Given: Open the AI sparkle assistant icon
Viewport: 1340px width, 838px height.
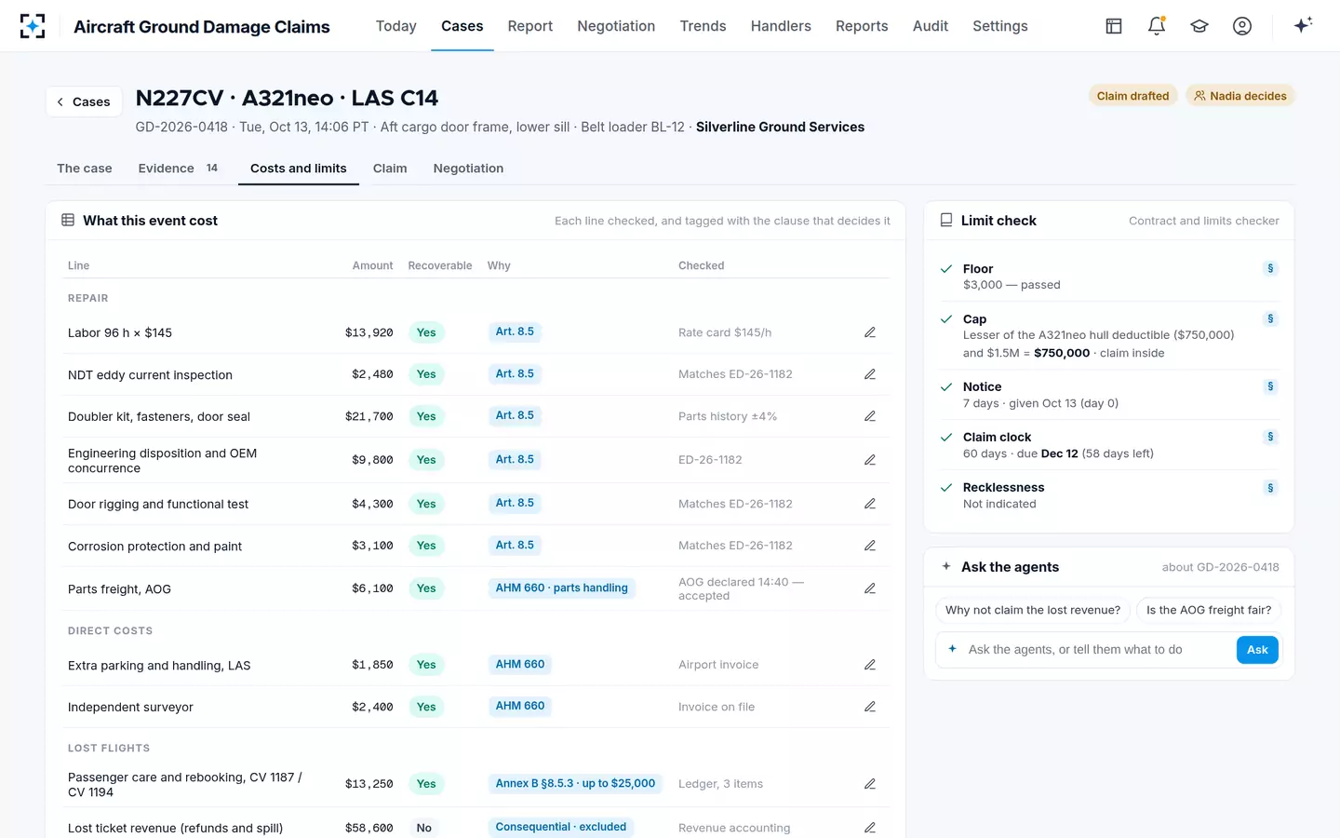Looking at the screenshot, I should (x=1303, y=25).
